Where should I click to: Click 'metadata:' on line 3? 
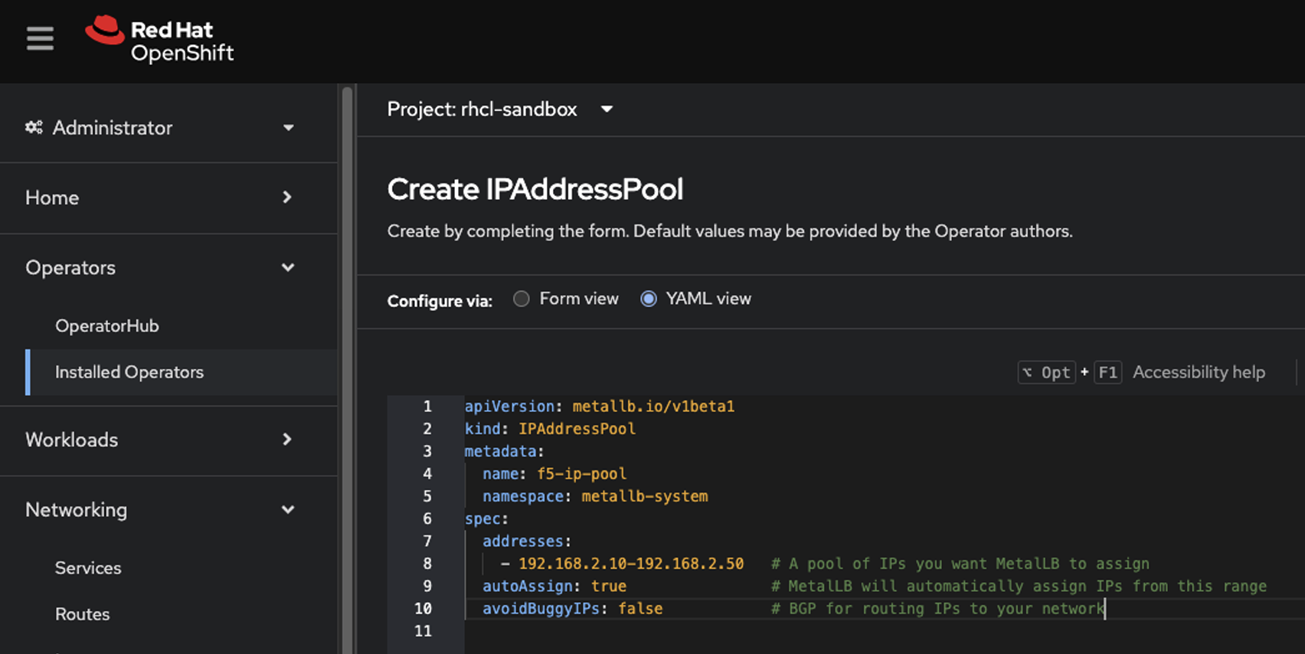[504, 451]
